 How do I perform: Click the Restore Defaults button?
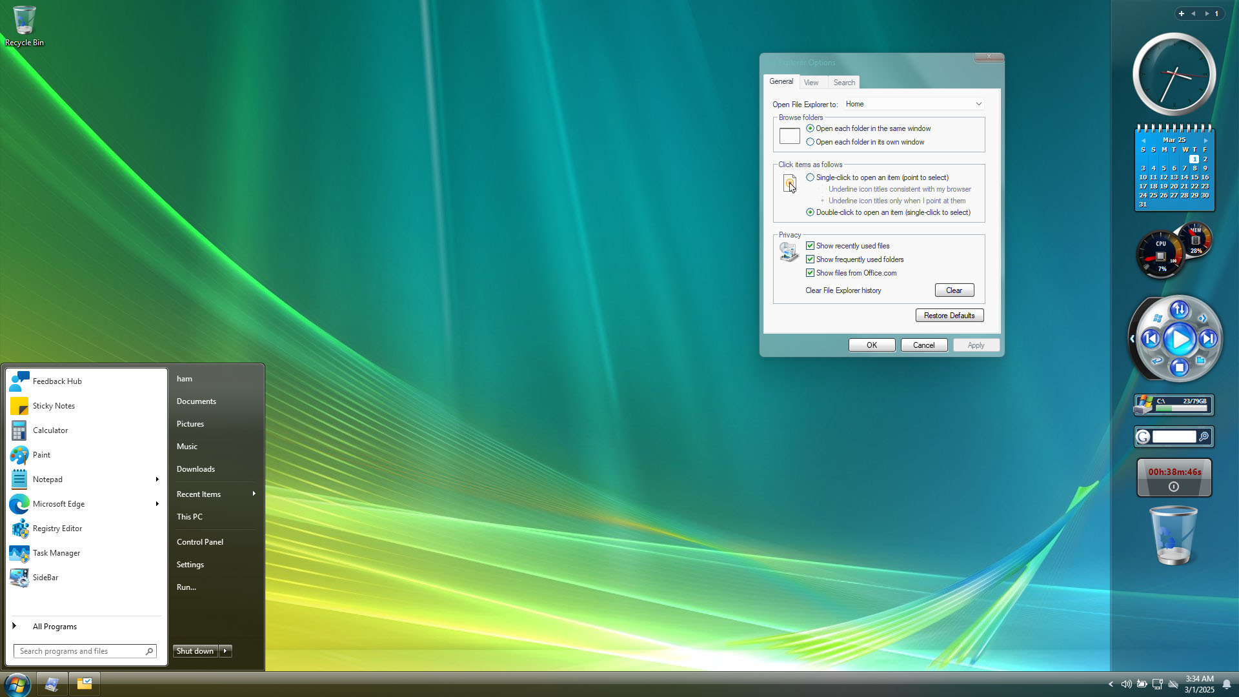949,315
